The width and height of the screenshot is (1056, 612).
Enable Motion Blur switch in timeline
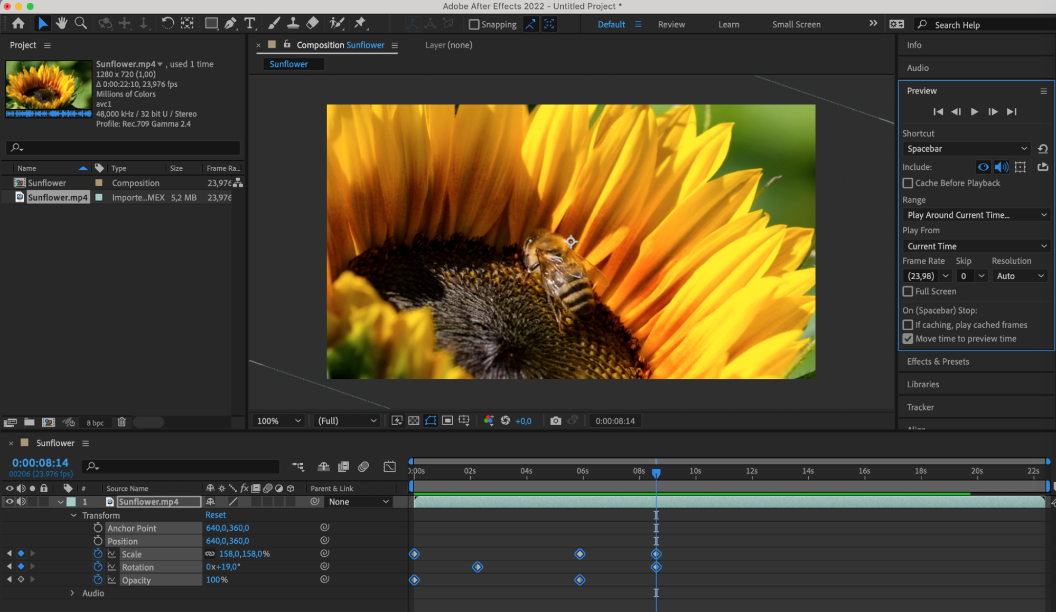(363, 466)
